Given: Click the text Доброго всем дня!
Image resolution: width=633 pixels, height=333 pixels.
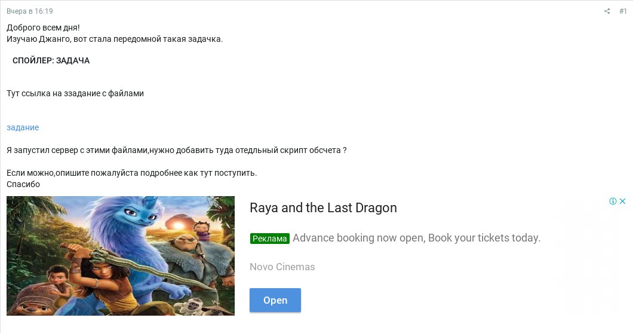Looking at the screenshot, I should coord(43,28).
